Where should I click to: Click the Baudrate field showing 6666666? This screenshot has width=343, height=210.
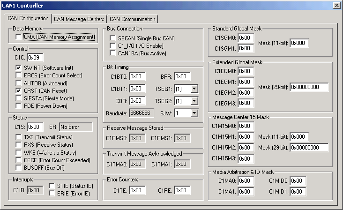pos(142,113)
